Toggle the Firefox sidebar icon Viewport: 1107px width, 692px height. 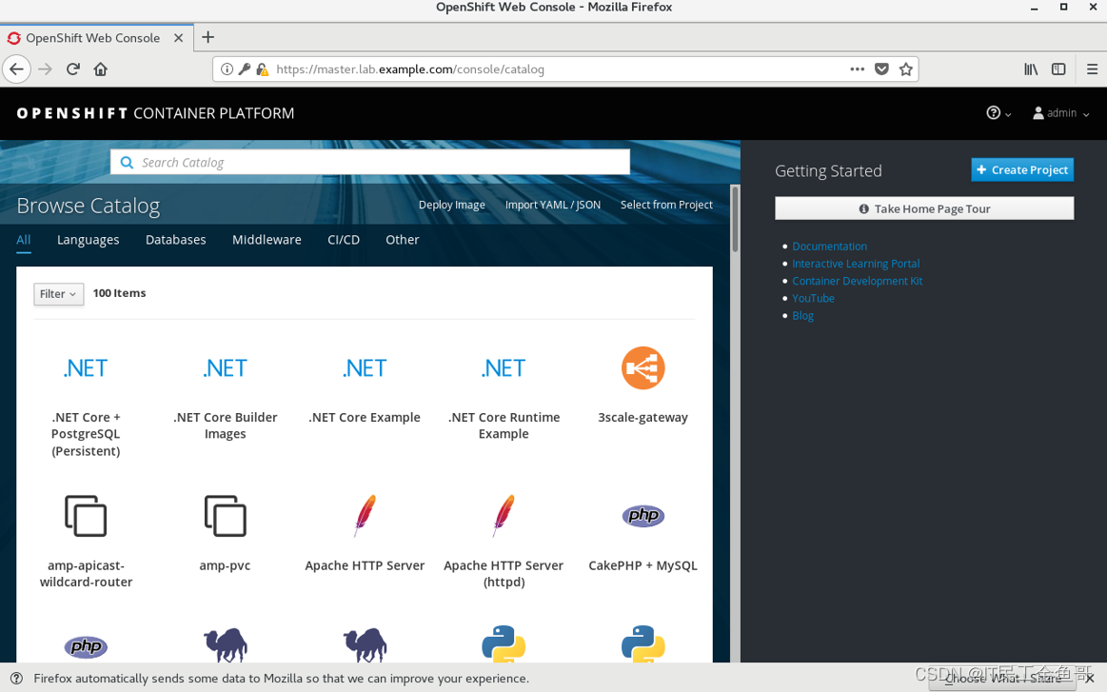pyautogui.click(x=1058, y=69)
